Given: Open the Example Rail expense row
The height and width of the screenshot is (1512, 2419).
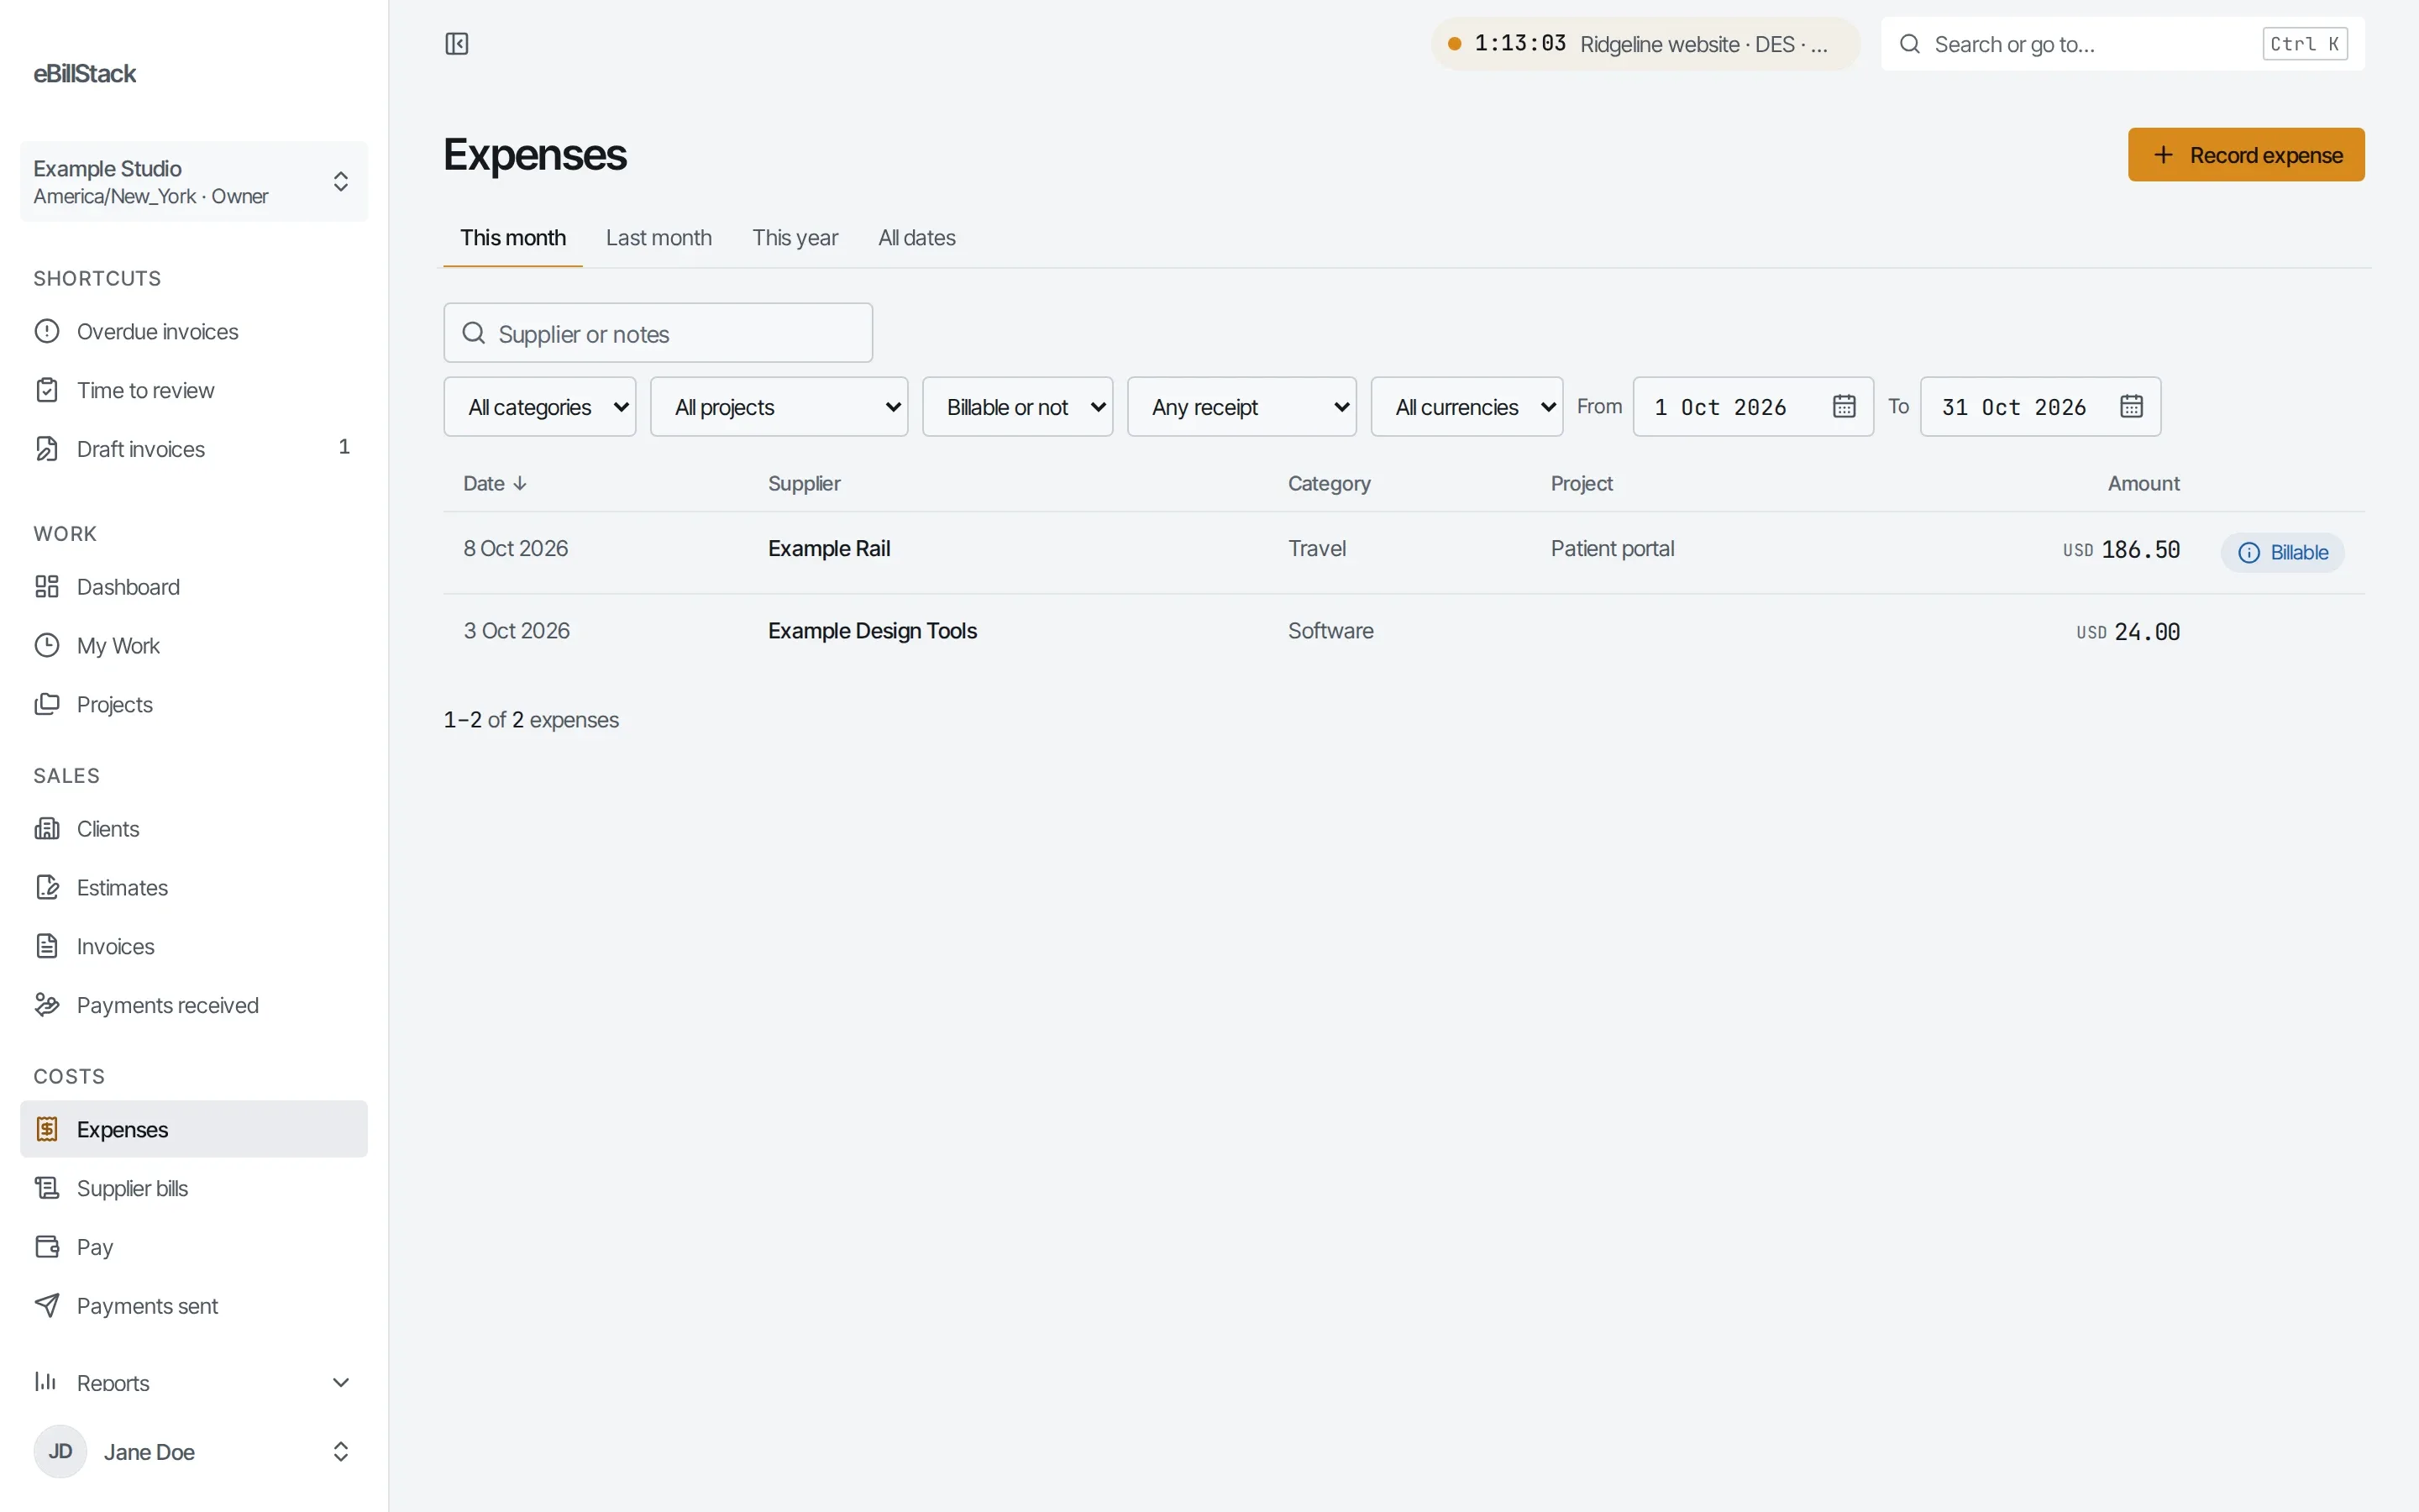Looking at the screenshot, I should click(1404, 552).
